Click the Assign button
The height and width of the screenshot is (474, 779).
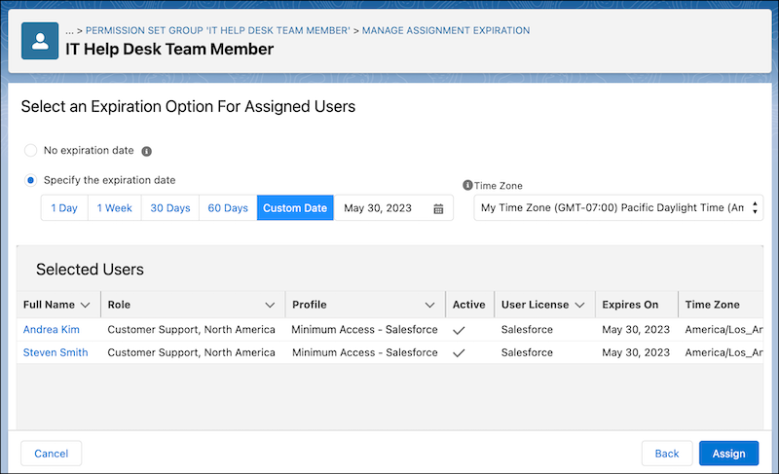[x=728, y=454]
